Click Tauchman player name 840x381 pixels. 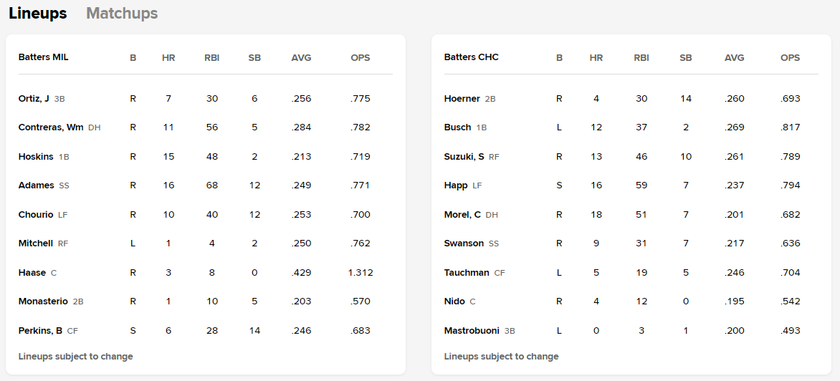point(467,273)
